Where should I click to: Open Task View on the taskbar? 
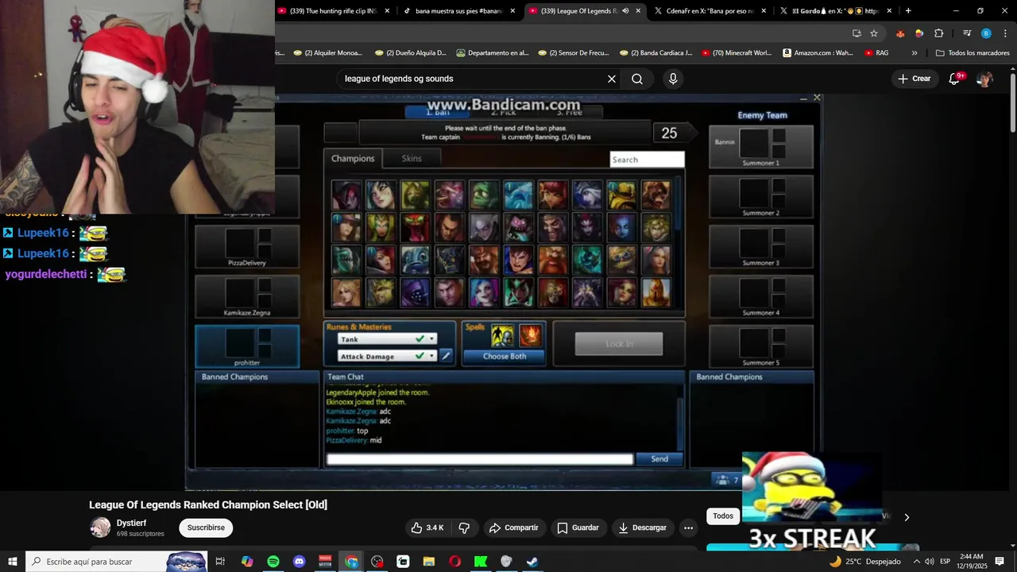(x=221, y=562)
